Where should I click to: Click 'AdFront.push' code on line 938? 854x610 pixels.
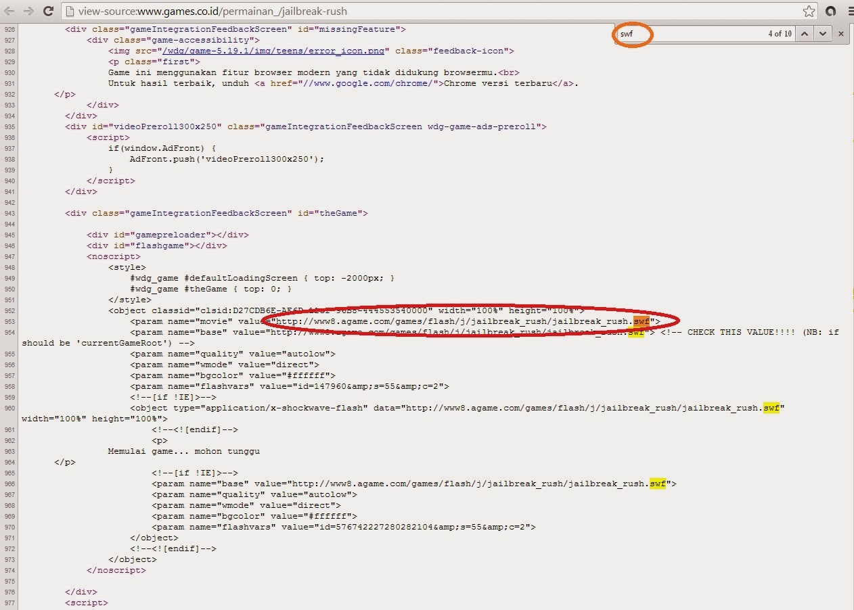point(162,159)
